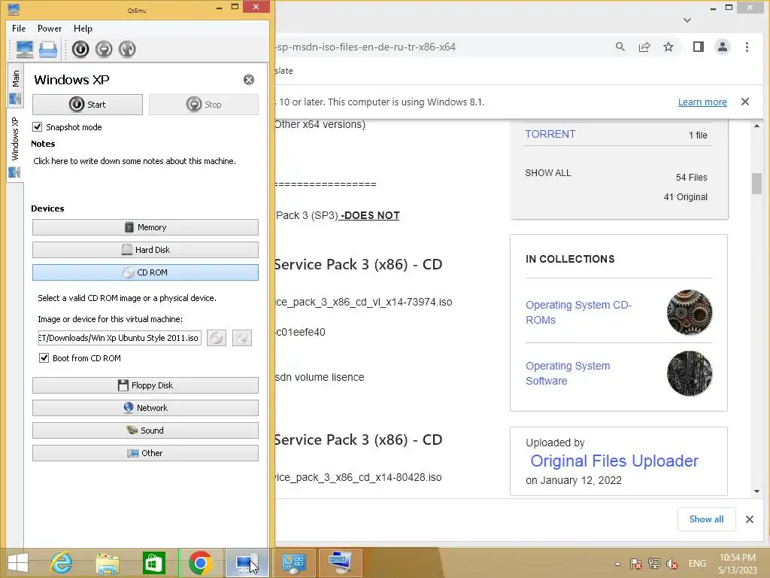770x578 pixels.
Task: Open the Windows Start button
Action: [x=18, y=563]
